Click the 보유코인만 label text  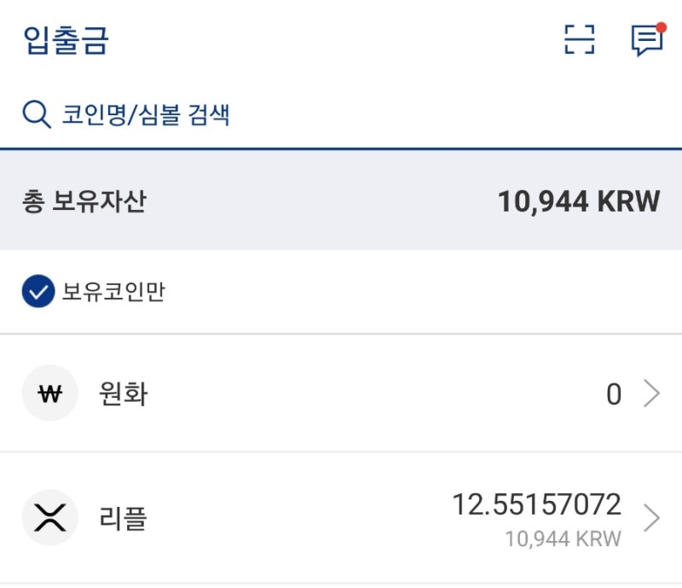tap(113, 291)
